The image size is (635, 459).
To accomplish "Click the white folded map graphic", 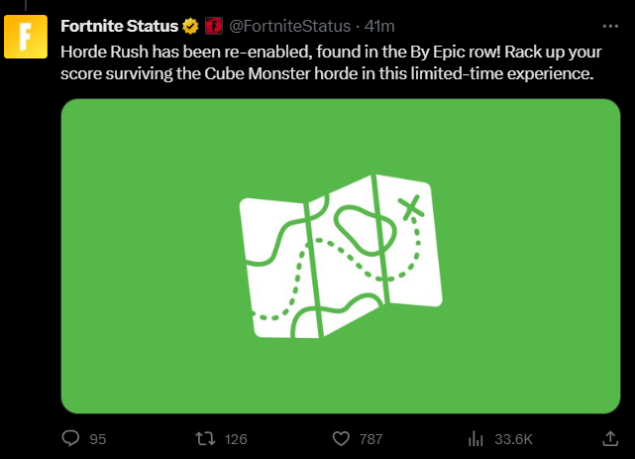I will 341,257.
